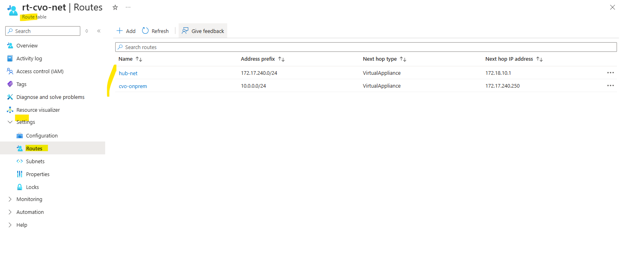Favorite this route table with the star icon
Viewport: 623px width, 277px height.
click(115, 7)
